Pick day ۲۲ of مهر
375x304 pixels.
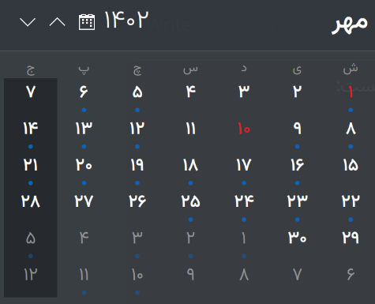point(351,201)
